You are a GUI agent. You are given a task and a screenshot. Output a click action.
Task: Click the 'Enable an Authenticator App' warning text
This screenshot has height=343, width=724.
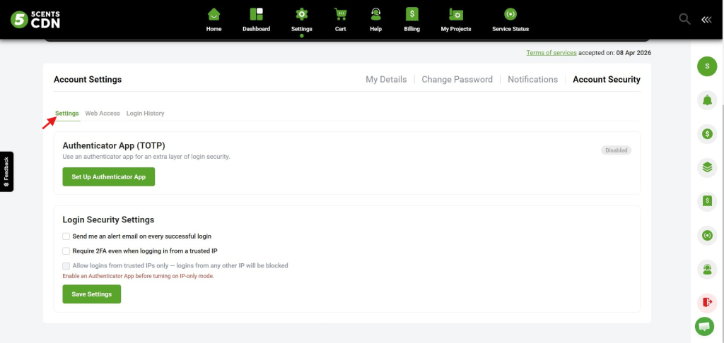[x=139, y=276]
